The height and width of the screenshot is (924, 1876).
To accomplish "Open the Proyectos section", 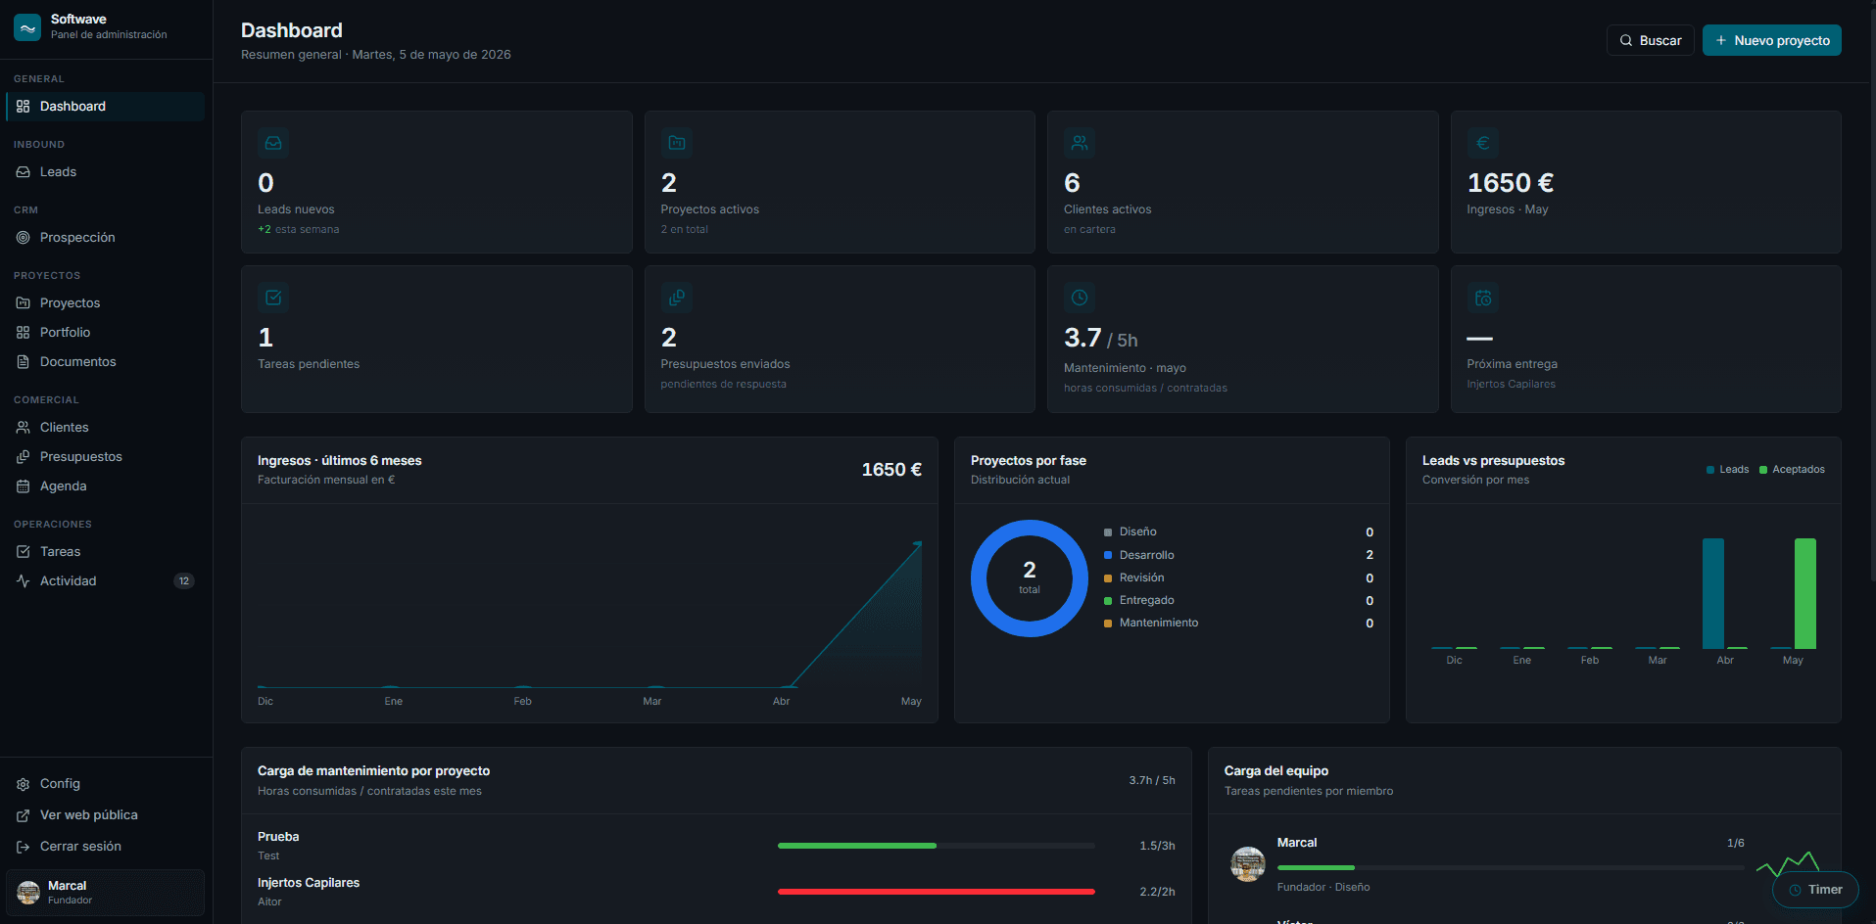I will (x=106, y=303).
